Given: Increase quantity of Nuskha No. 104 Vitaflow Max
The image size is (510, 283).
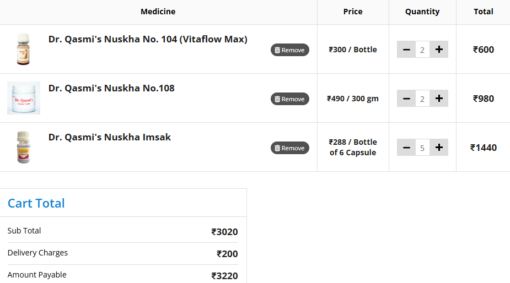Looking at the screenshot, I should pyautogui.click(x=439, y=50).
